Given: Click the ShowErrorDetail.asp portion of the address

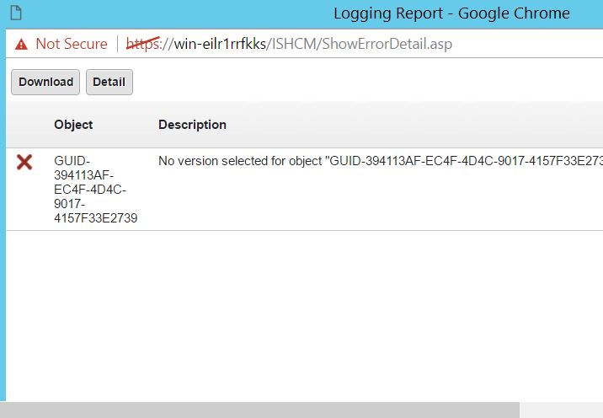Looking at the screenshot, I should pyautogui.click(x=389, y=44).
